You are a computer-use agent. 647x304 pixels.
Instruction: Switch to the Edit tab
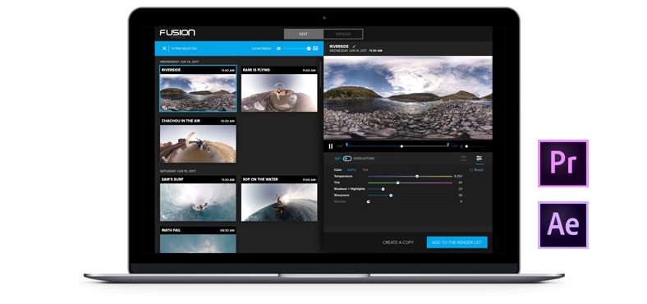(x=304, y=34)
